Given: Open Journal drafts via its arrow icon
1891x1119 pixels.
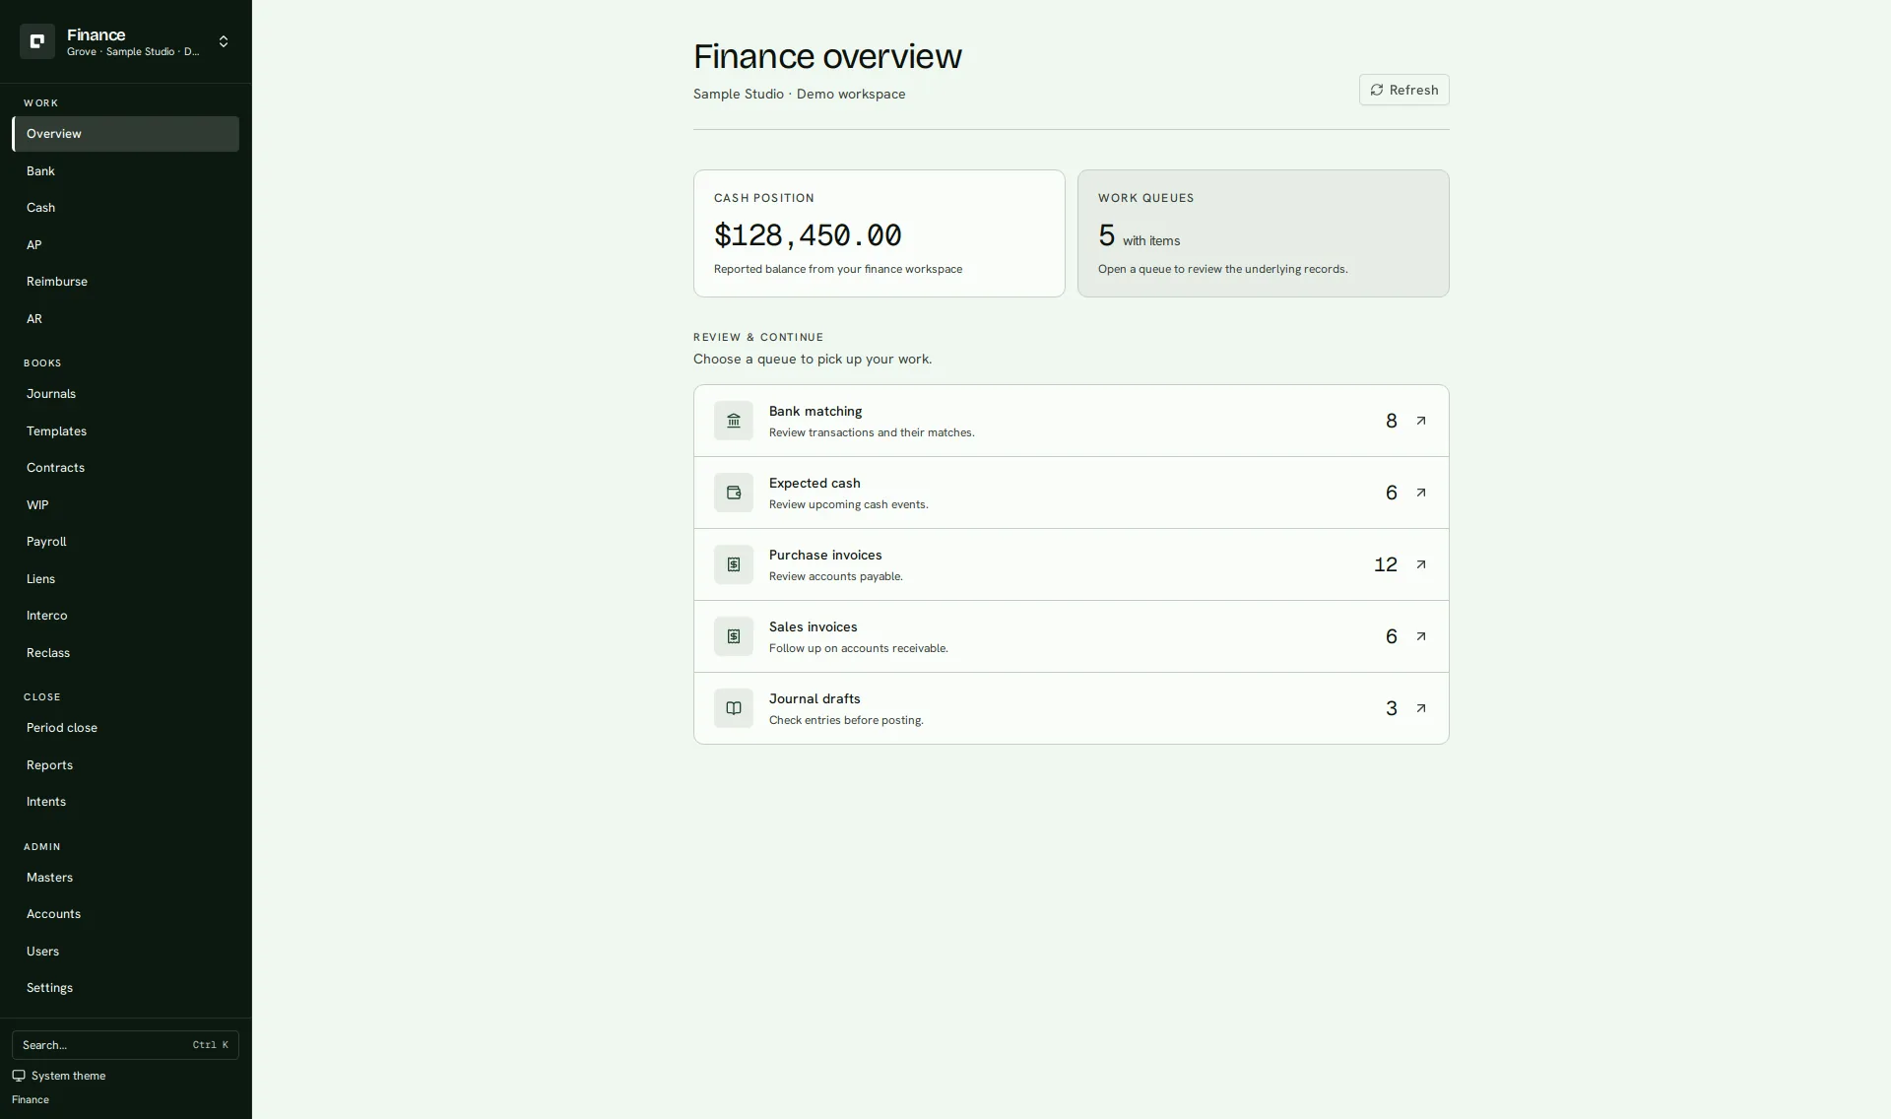Looking at the screenshot, I should pyautogui.click(x=1421, y=708).
